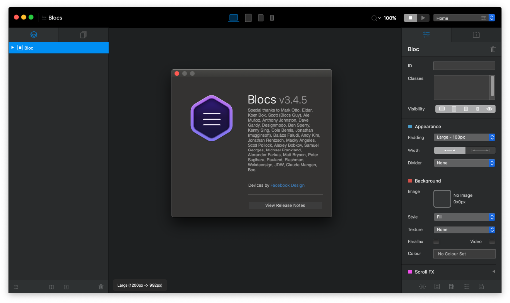Toggle tablet landscape visibility for the Bloc
The width and height of the screenshot is (510, 303).
coord(454,109)
